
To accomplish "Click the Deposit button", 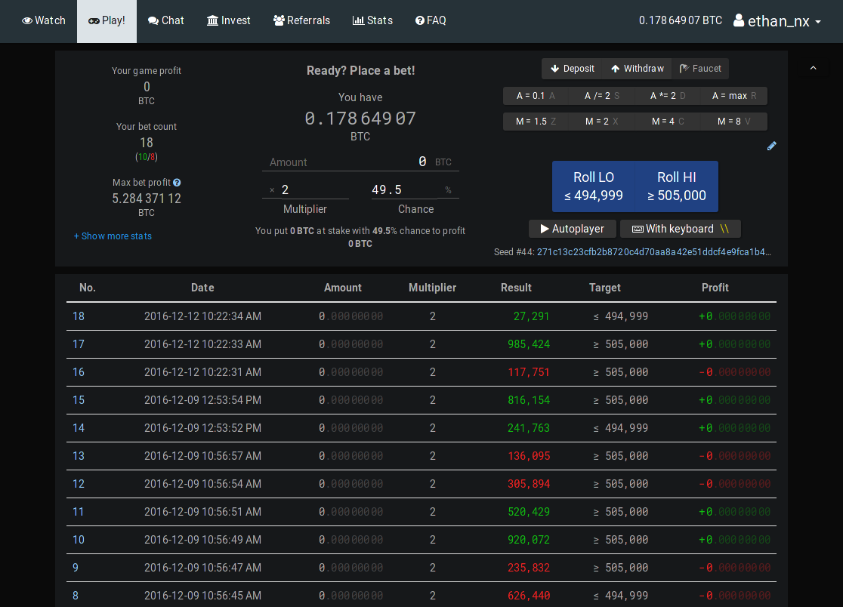I will coord(572,68).
